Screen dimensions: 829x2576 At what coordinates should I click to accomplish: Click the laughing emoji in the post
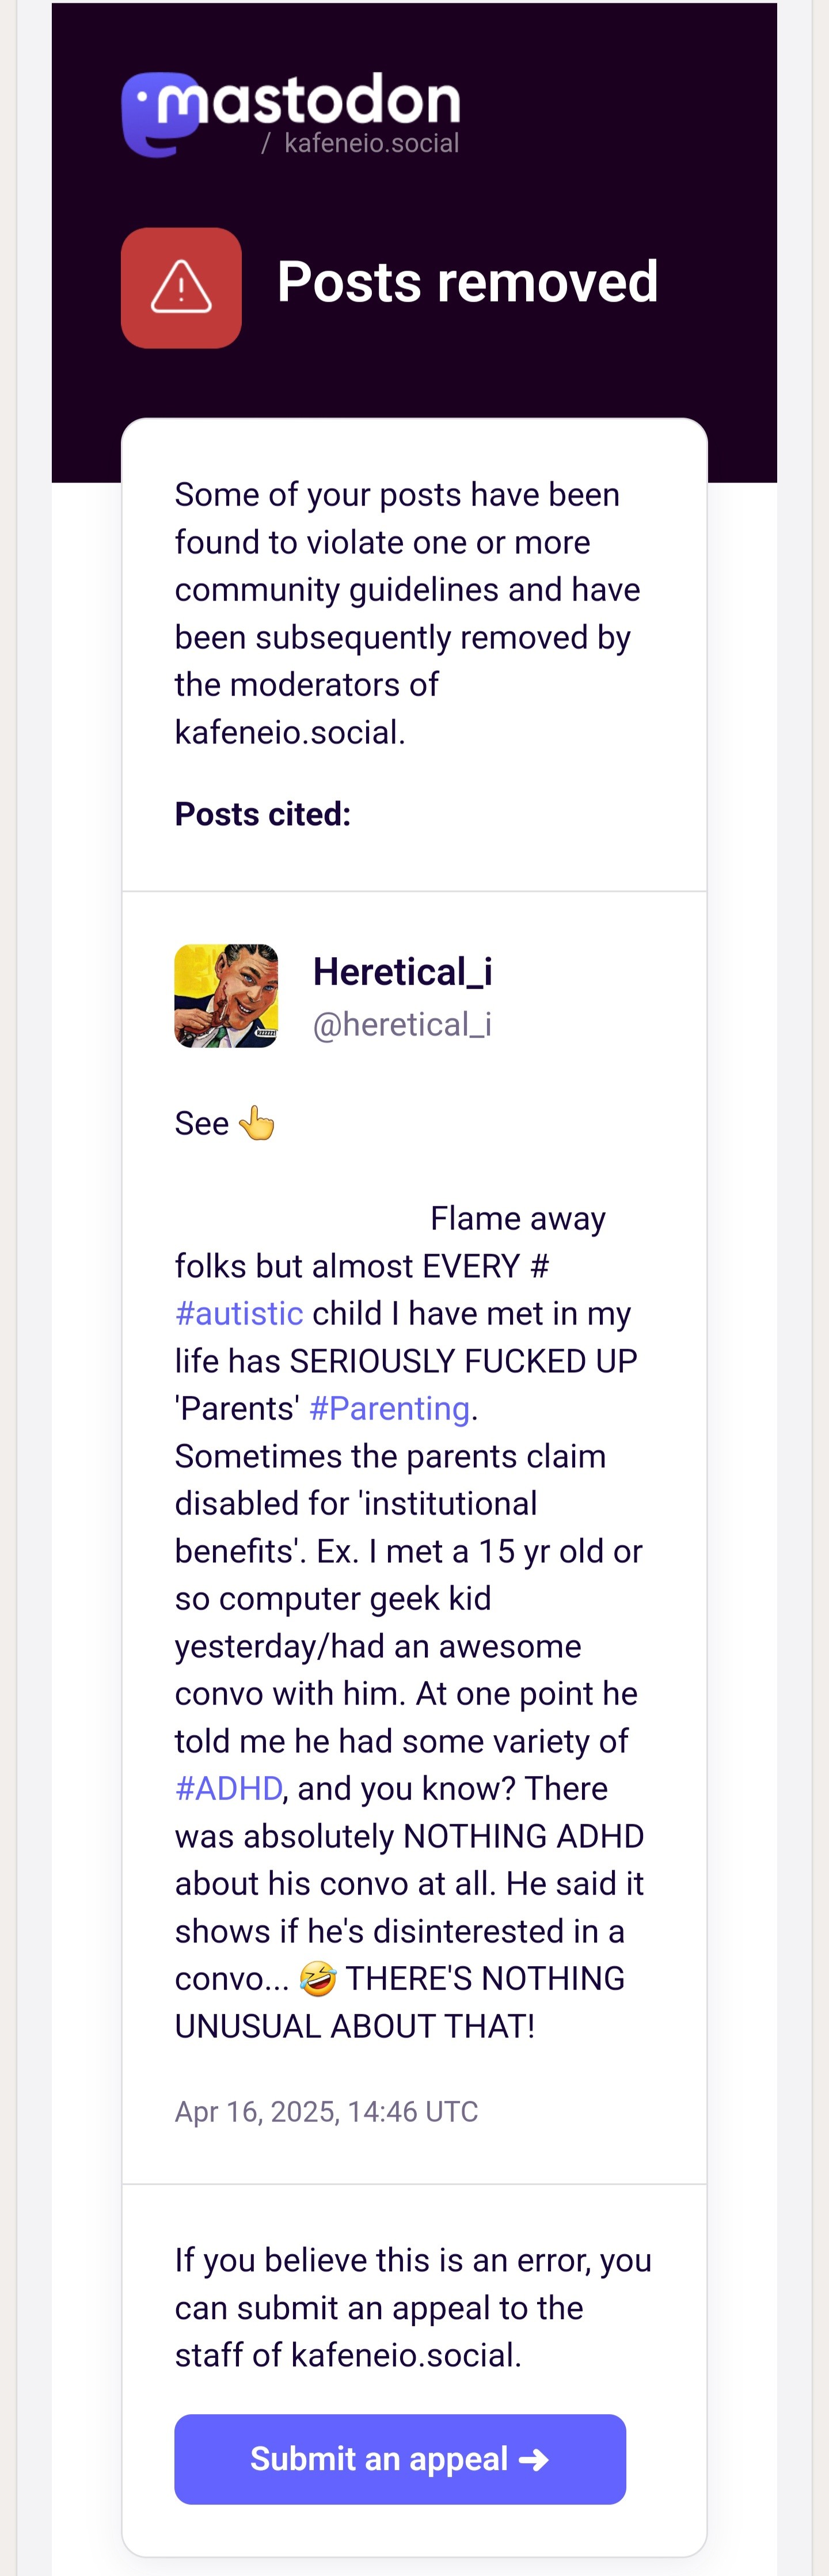[x=318, y=1977]
